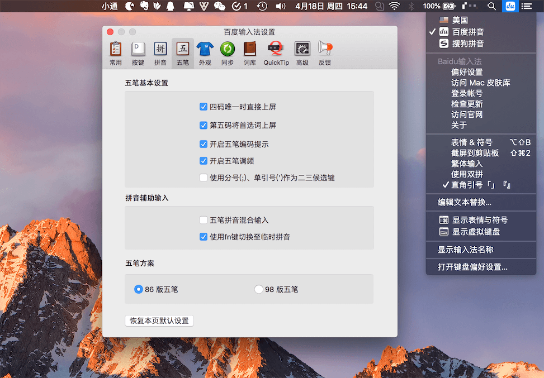Click the Bluetooth icon in menu bar
This screenshot has height=378, width=544.
click(x=411, y=6)
